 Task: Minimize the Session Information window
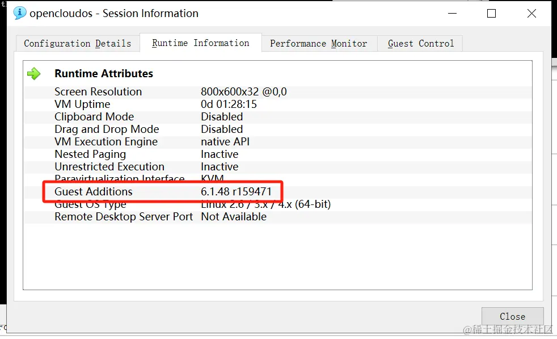click(451, 13)
